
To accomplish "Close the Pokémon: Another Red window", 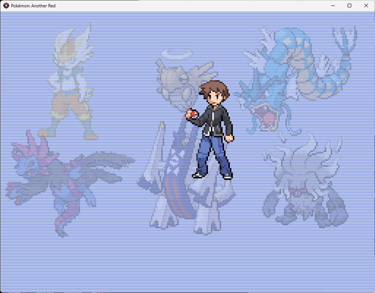I will [366, 6].
